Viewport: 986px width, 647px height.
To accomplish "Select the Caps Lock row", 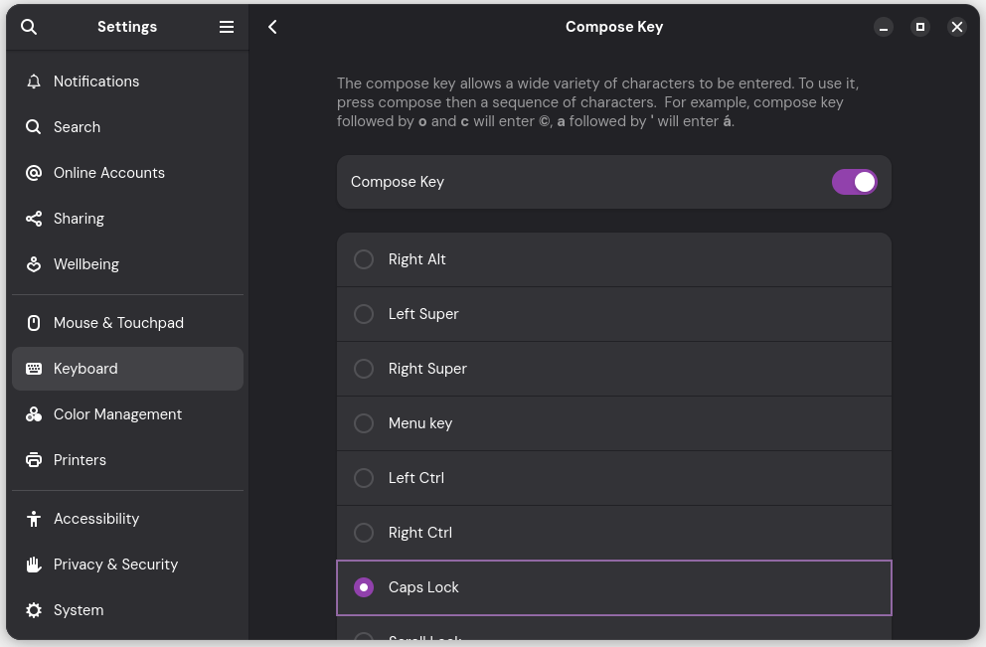I will click(x=613, y=587).
